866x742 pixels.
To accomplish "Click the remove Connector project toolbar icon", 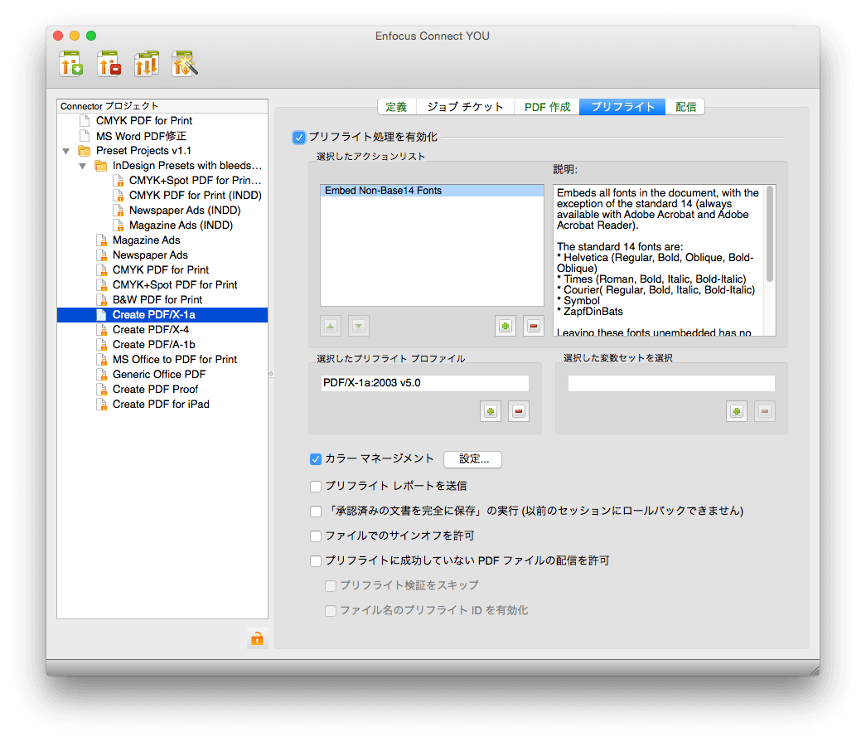I will 109,64.
